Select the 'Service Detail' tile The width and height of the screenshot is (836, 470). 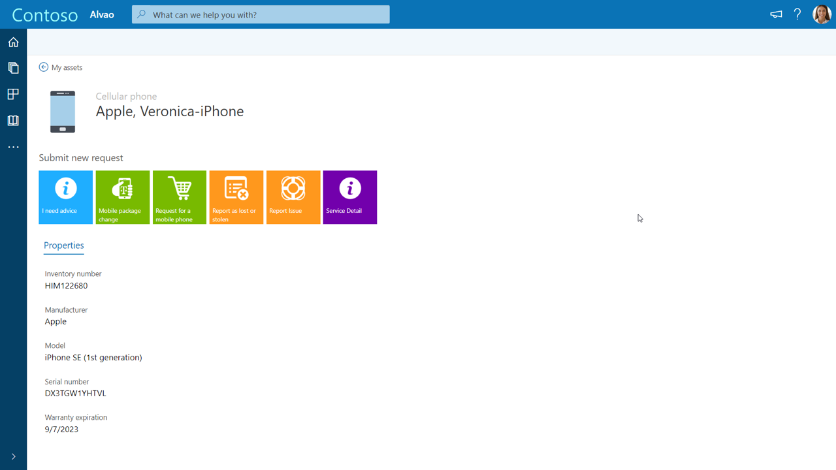pyautogui.click(x=350, y=197)
